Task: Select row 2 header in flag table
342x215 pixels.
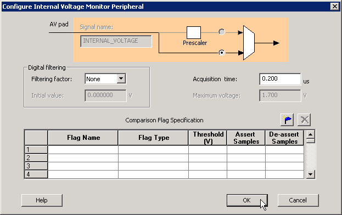Action: point(36,158)
